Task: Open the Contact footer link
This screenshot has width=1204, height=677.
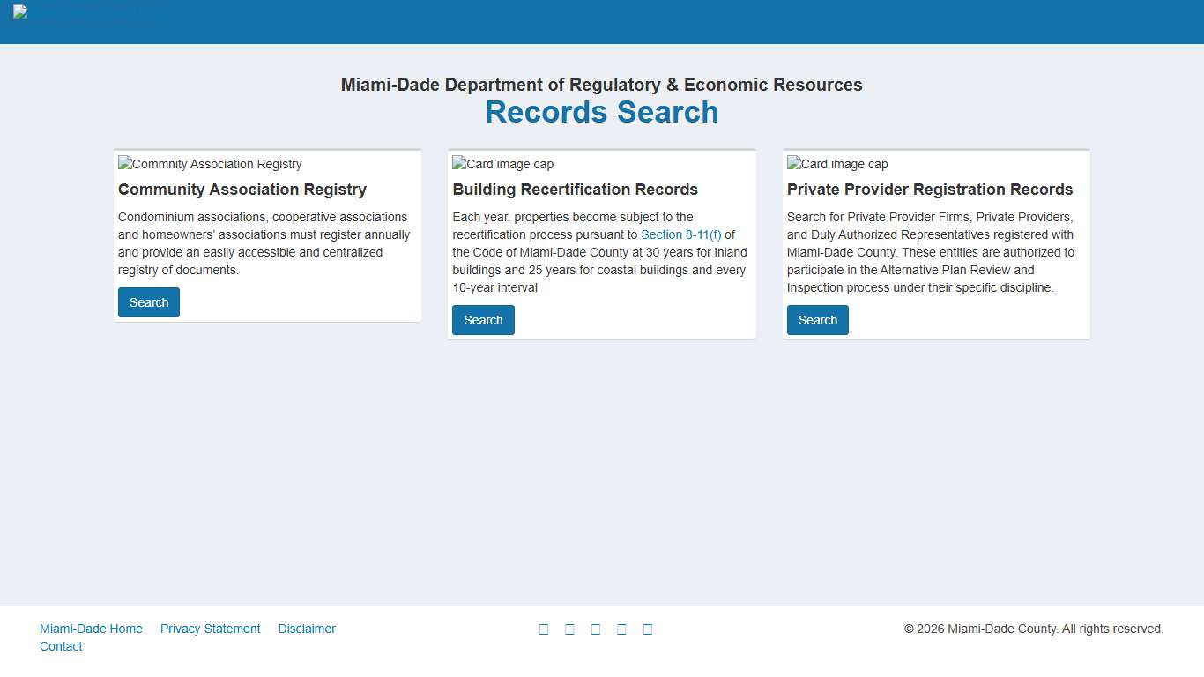Action: coord(61,646)
